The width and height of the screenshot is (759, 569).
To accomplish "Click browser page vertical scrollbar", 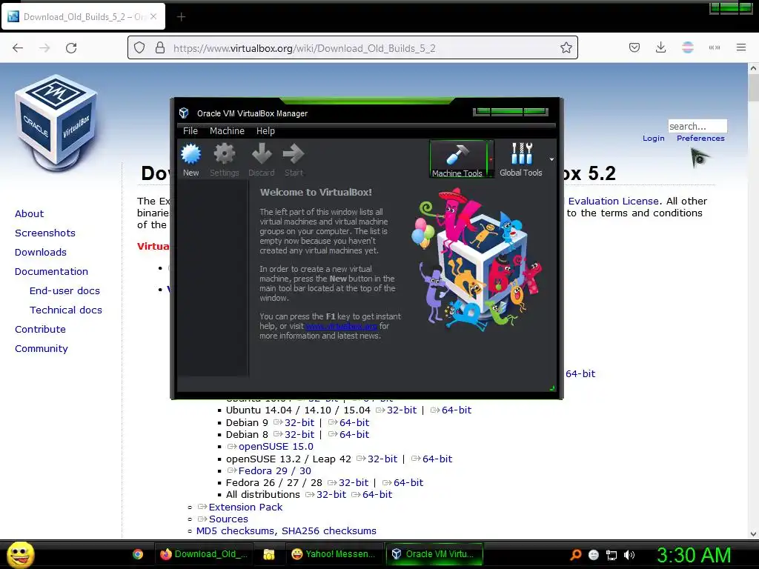I will point(753,301).
